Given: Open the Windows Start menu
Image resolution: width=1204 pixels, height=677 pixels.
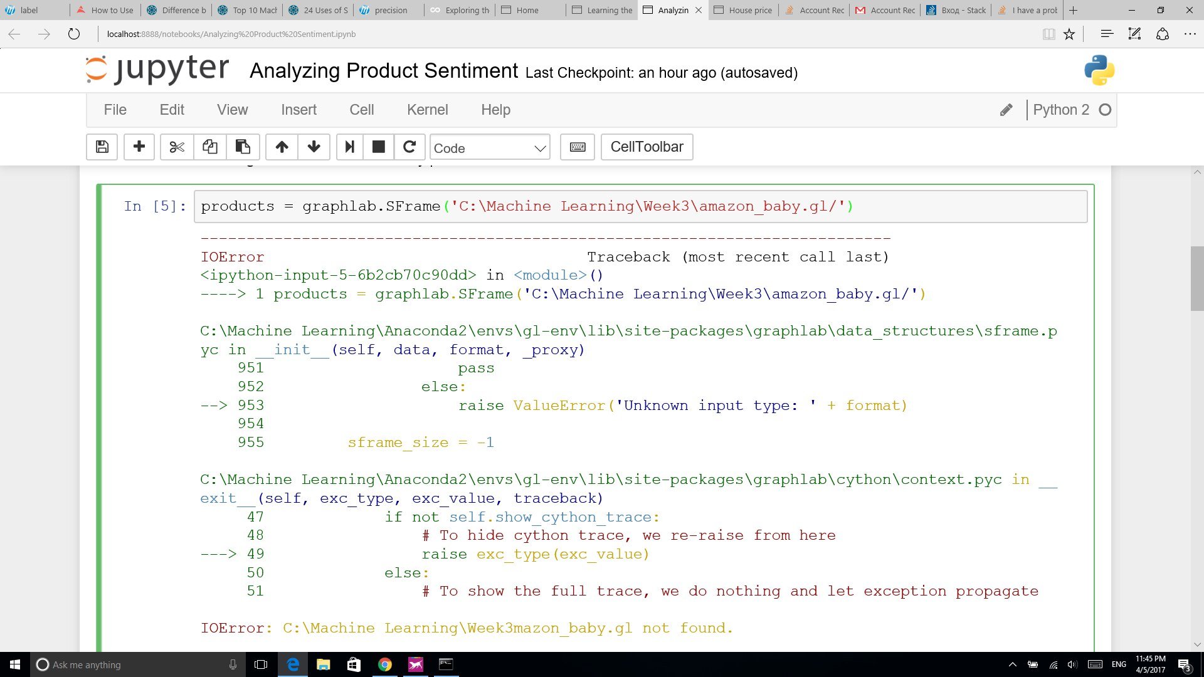Looking at the screenshot, I should point(15,664).
